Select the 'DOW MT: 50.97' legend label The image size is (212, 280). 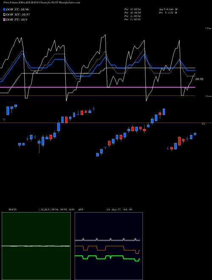pos(18,15)
